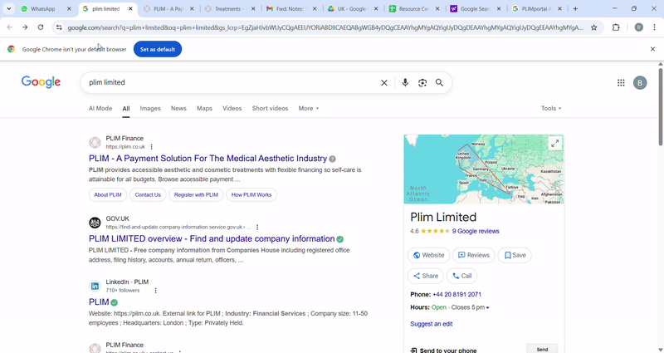Reload the current page

pos(41,27)
